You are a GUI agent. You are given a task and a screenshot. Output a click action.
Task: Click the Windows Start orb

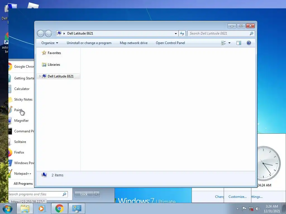point(7,208)
